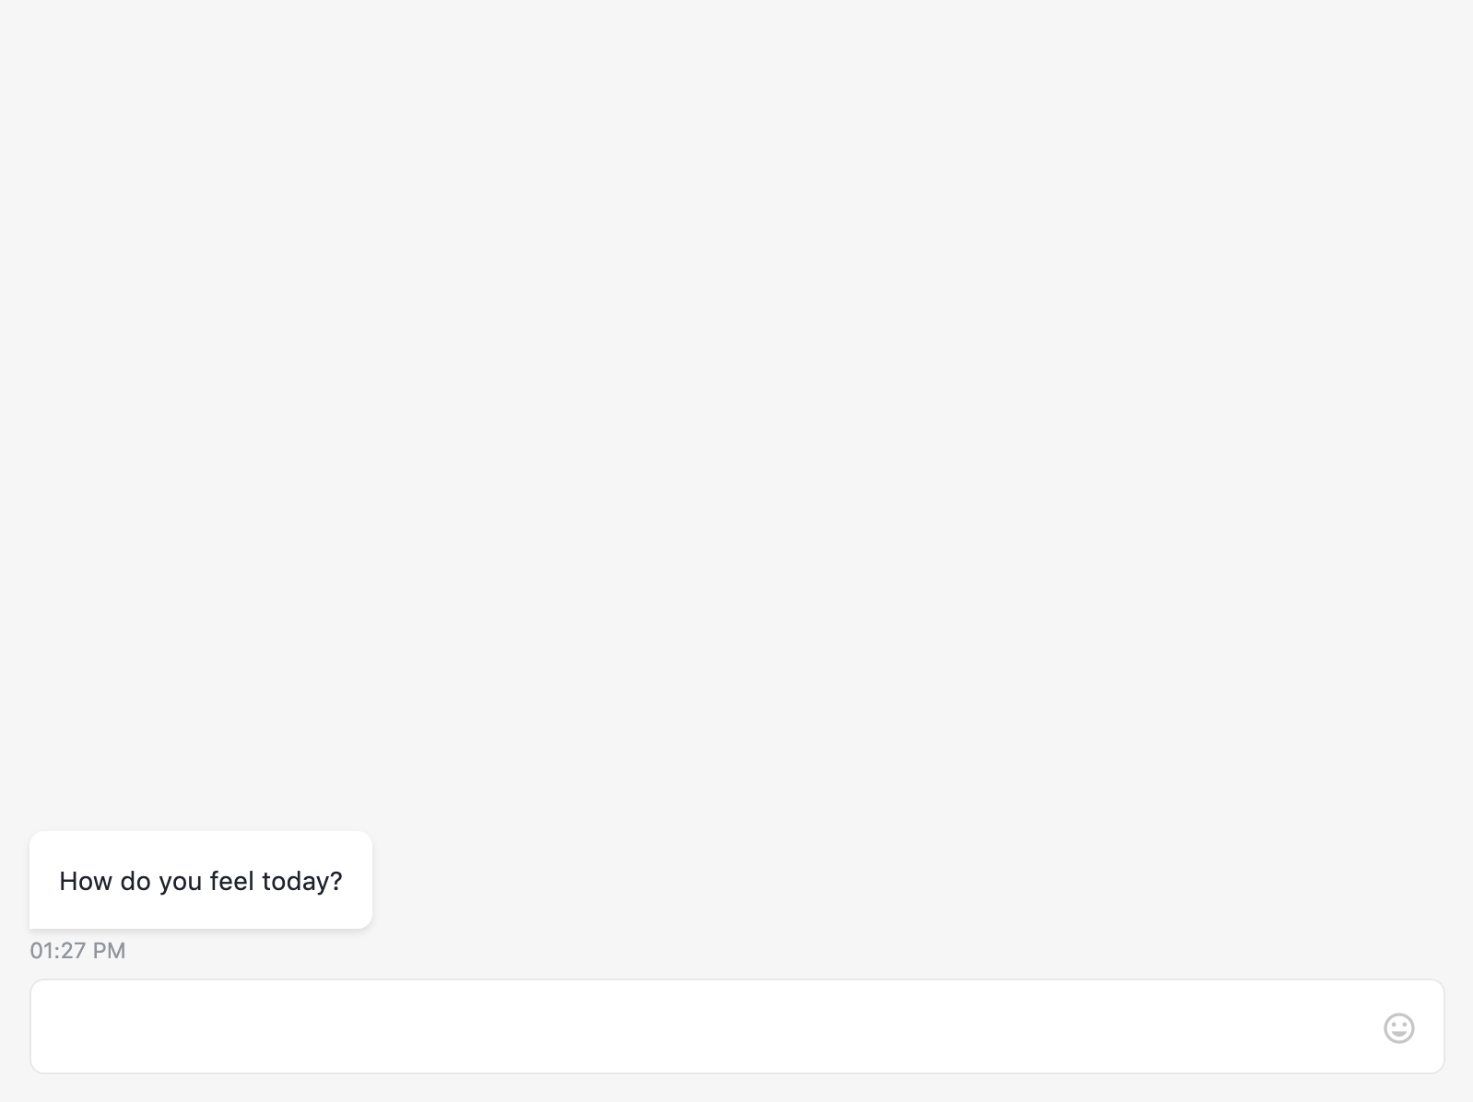
Task: Open the emoji picker in message box
Action: point(1398,1027)
